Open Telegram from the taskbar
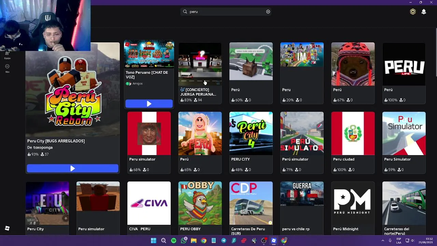This screenshot has width=437, height=246. coord(224,241)
